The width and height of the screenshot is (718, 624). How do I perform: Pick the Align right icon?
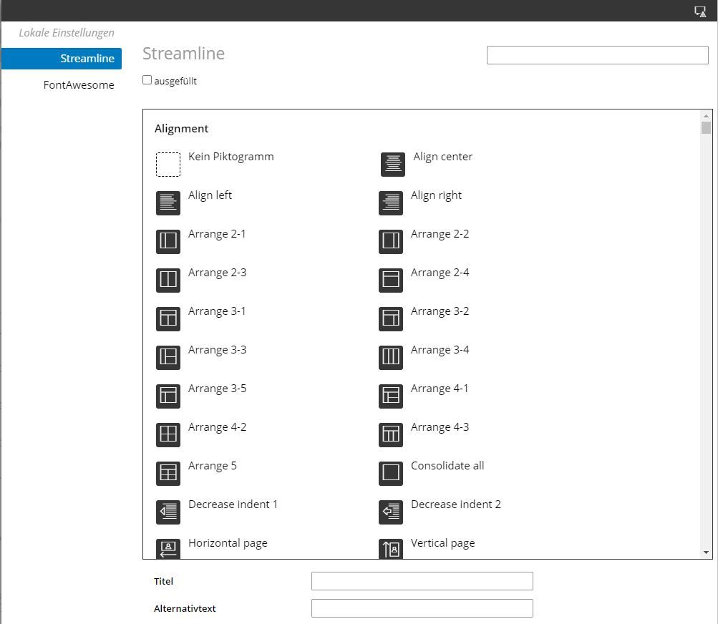[391, 203]
